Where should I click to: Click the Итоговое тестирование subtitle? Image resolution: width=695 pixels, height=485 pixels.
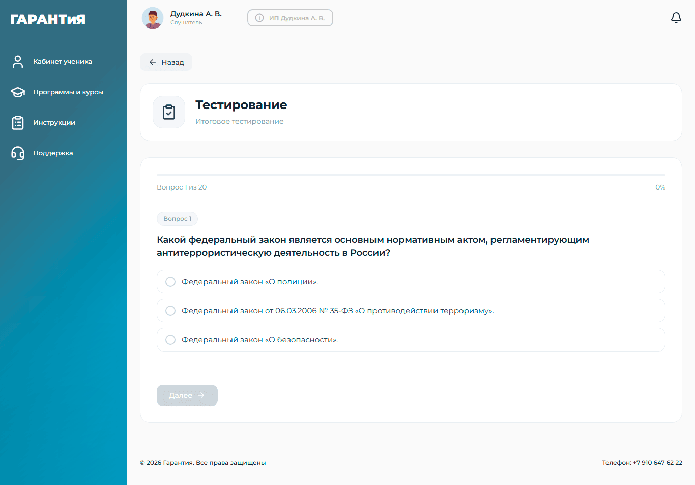click(x=240, y=121)
